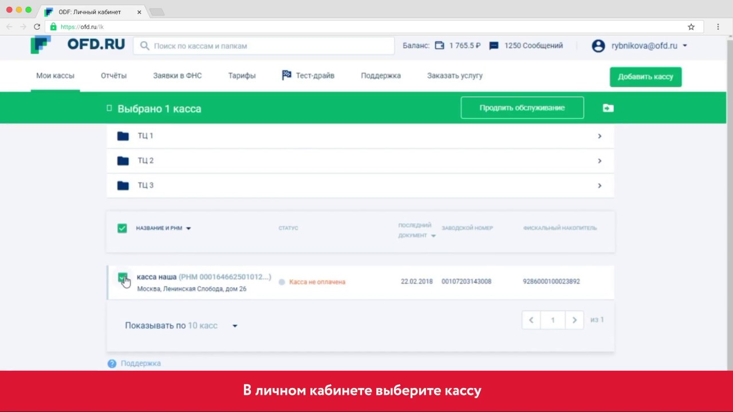Close the ODF: Личный кабинет browser tab

click(x=139, y=11)
